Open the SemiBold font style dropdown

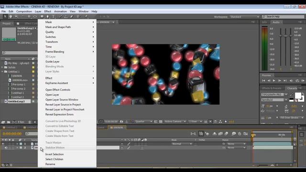[x=274, y=100]
